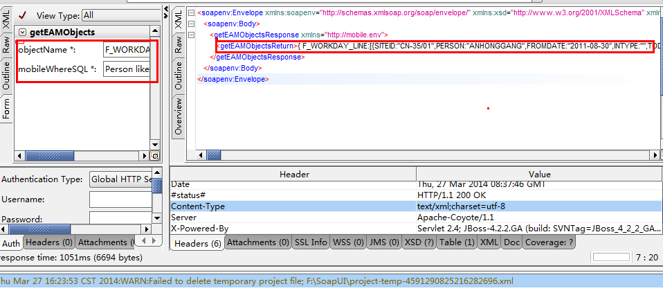The height and width of the screenshot is (302, 663).
Task: Click the Username input field
Action: coord(120,199)
